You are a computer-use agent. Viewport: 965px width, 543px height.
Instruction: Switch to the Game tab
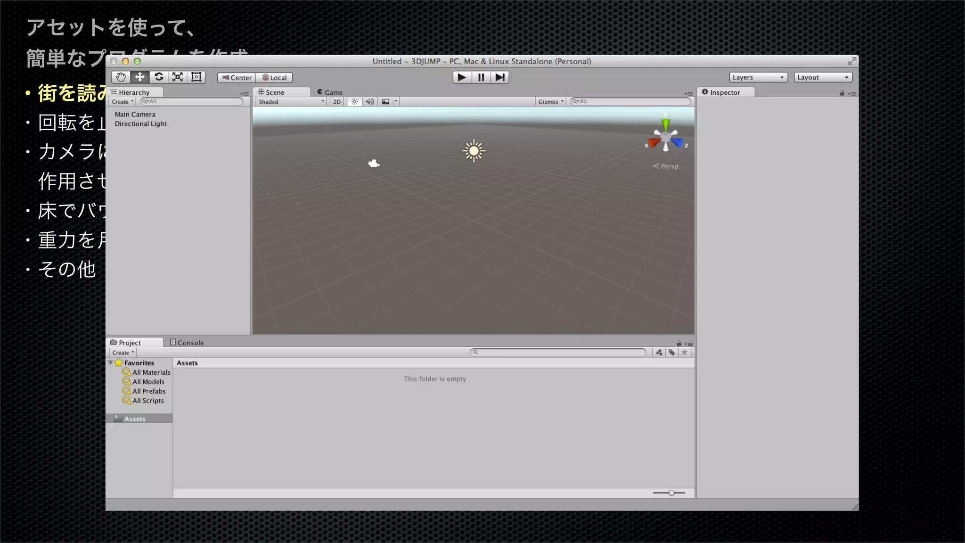point(330,92)
